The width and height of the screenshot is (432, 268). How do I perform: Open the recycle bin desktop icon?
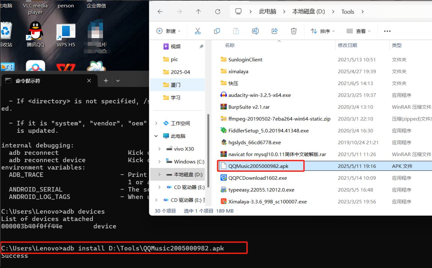[x=6, y=35]
